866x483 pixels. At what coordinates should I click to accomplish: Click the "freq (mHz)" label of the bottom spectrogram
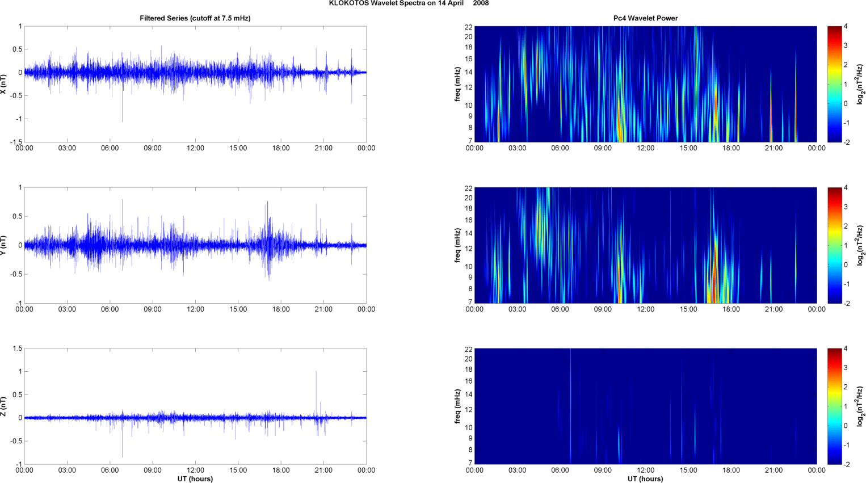tap(457, 406)
